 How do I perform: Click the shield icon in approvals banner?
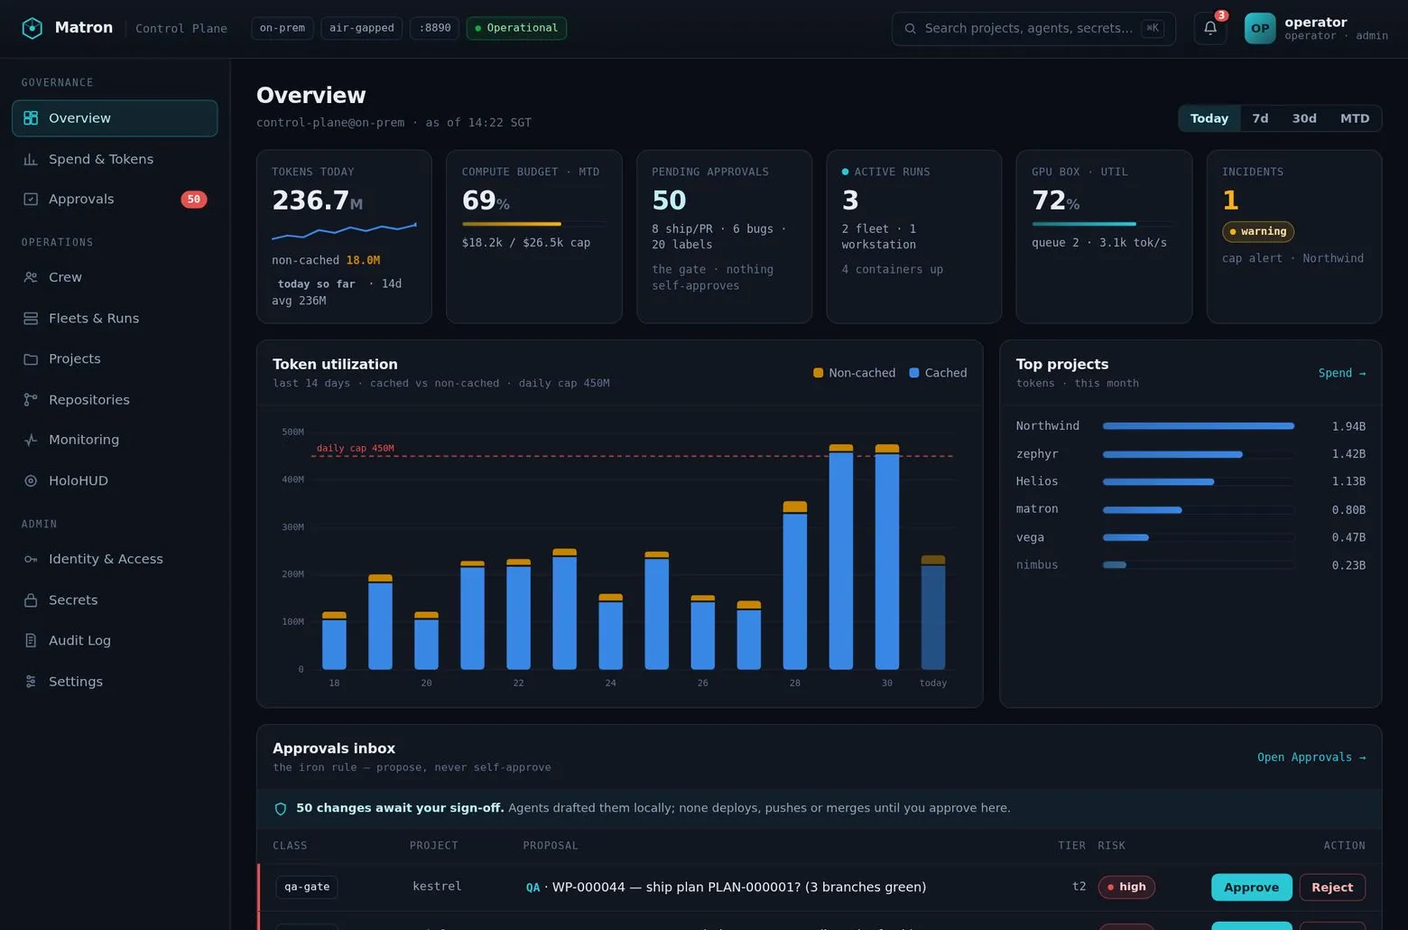pyautogui.click(x=281, y=809)
